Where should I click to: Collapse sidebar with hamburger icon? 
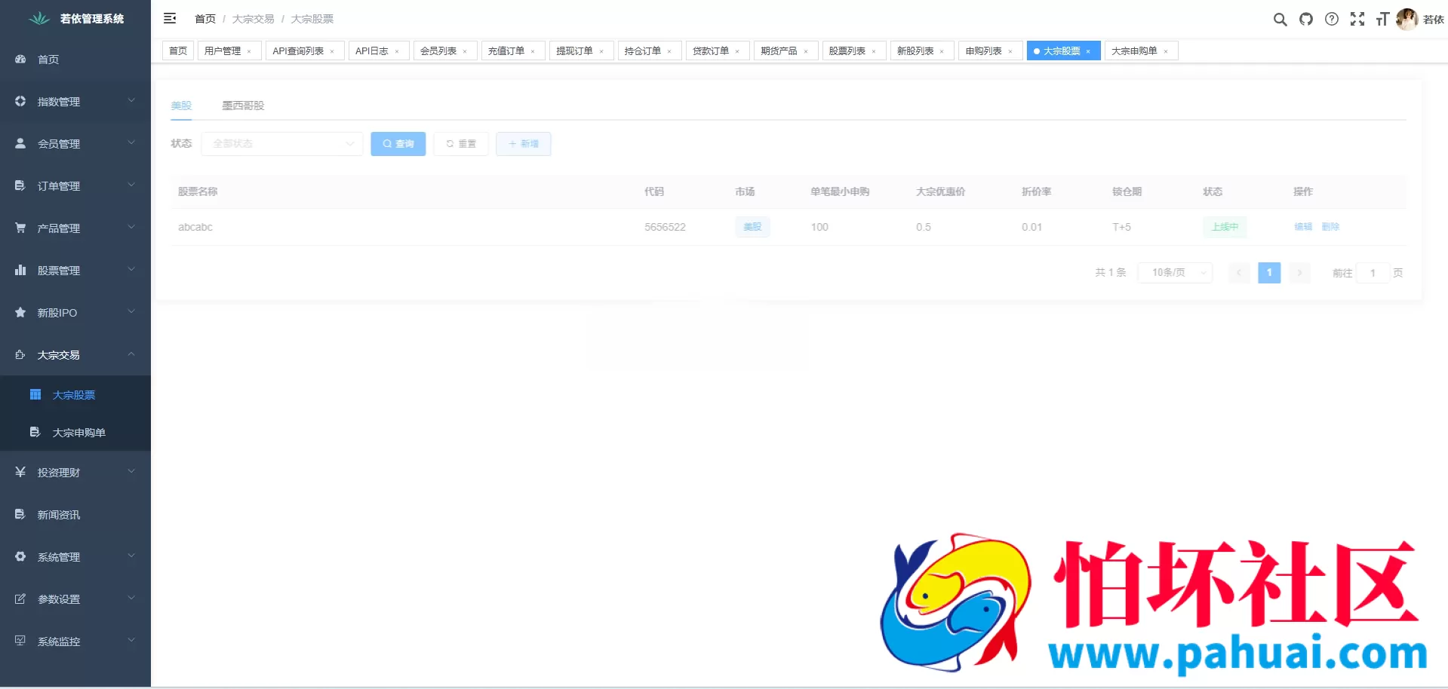(170, 18)
